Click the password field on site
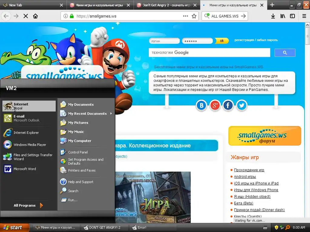The width and height of the screenshot is (310, 232). [x=197, y=41]
